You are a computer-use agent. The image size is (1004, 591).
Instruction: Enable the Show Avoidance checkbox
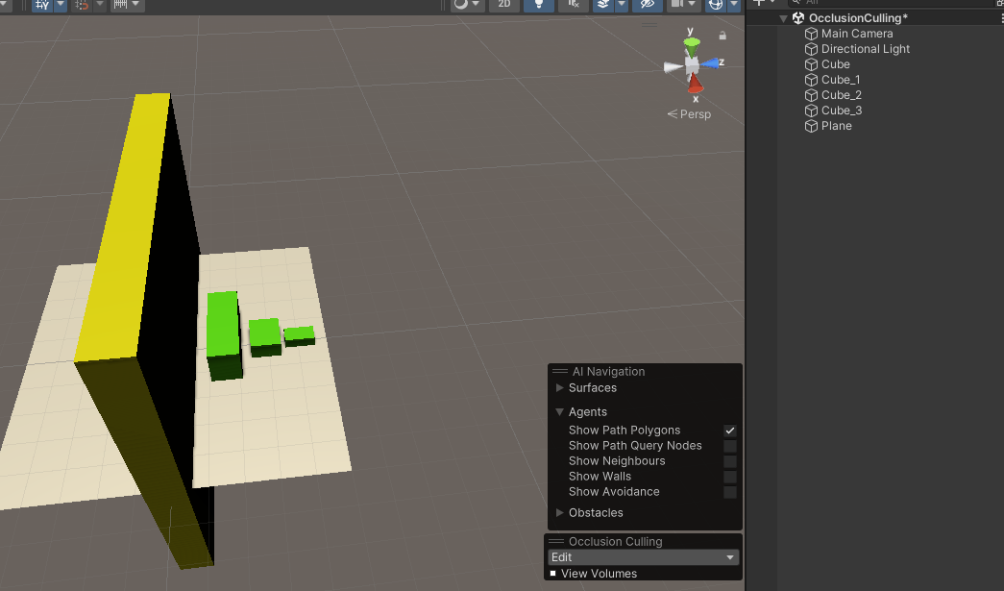[x=730, y=492]
